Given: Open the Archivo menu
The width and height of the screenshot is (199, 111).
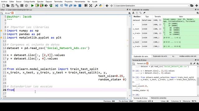Looking at the screenshot, I should (x=4, y=2).
